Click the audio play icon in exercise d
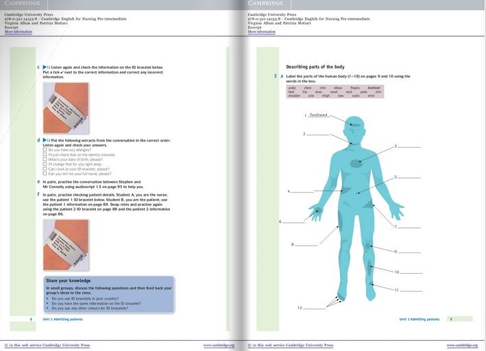Viewport: 486px width, 351px height. (x=45, y=140)
